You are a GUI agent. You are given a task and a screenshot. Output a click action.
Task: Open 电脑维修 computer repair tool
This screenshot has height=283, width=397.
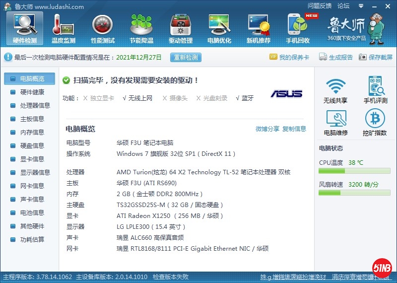[335, 123]
